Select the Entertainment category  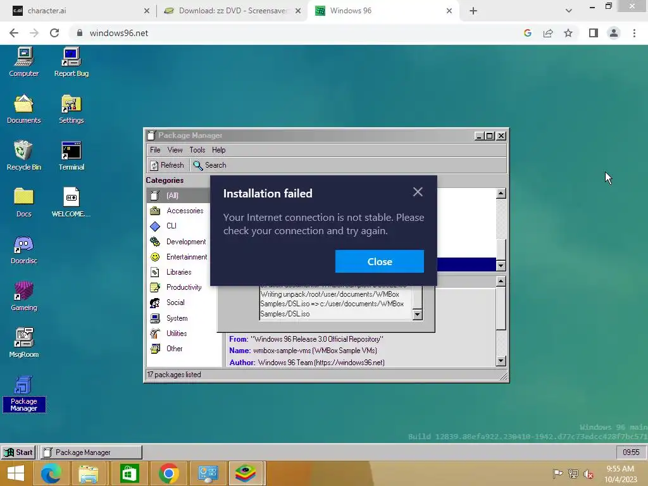[178, 257]
